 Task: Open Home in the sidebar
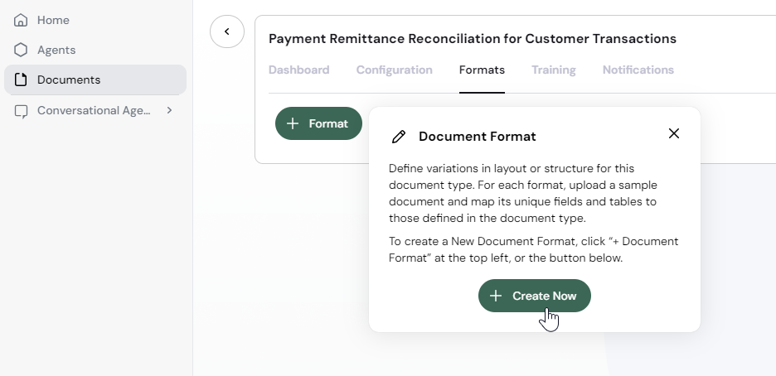pyautogui.click(x=95, y=20)
